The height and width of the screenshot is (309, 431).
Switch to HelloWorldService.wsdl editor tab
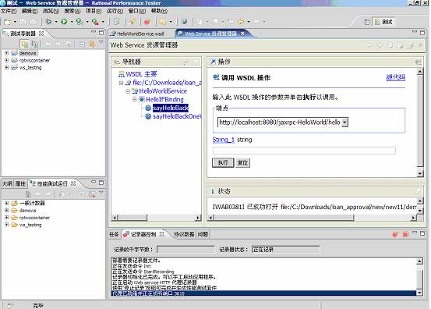pyautogui.click(x=137, y=34)
